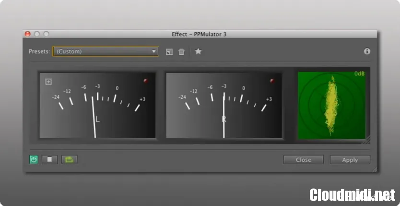This screenshot has height=206, width=400.
Task: Click the Effect - PPMulator 3 title bar
Action: [199, 34]
